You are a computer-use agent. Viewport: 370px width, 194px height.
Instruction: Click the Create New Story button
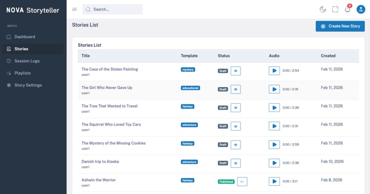(340, 26)
